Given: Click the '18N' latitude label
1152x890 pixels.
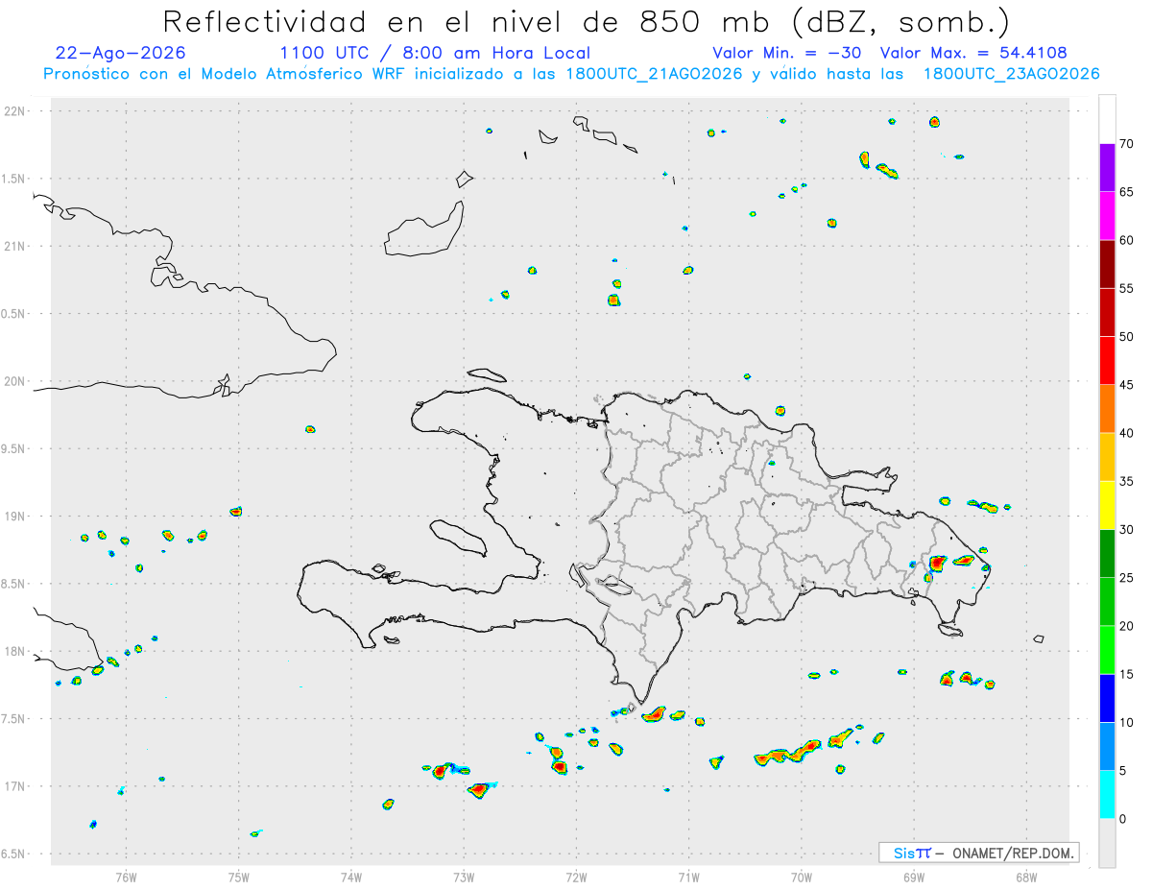Looking at the screenshot, I should click(16, 652).
